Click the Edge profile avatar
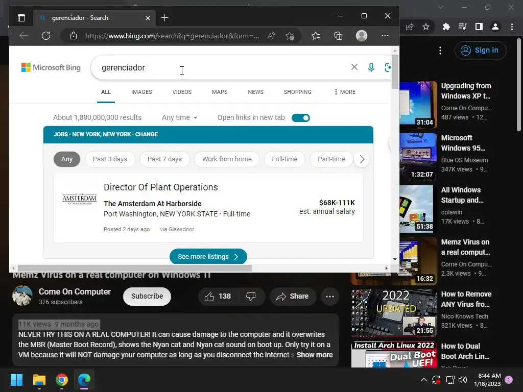Image resolution: width=523 pixels, height=392 pixels. point(361,36)
